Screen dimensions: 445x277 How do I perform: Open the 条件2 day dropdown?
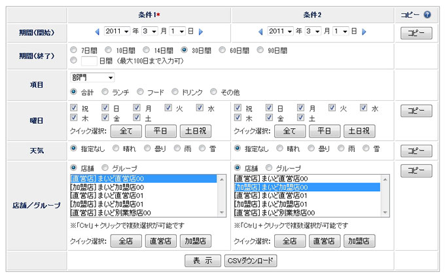pyautogui.click(x=340, y=31)
